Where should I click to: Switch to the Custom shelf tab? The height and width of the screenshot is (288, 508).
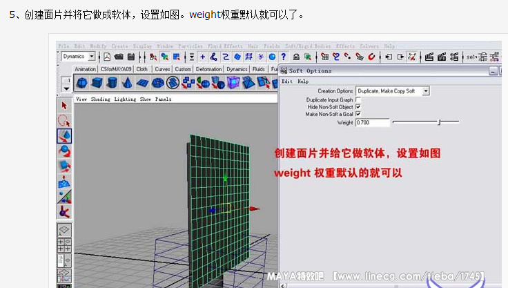point(183,69)
